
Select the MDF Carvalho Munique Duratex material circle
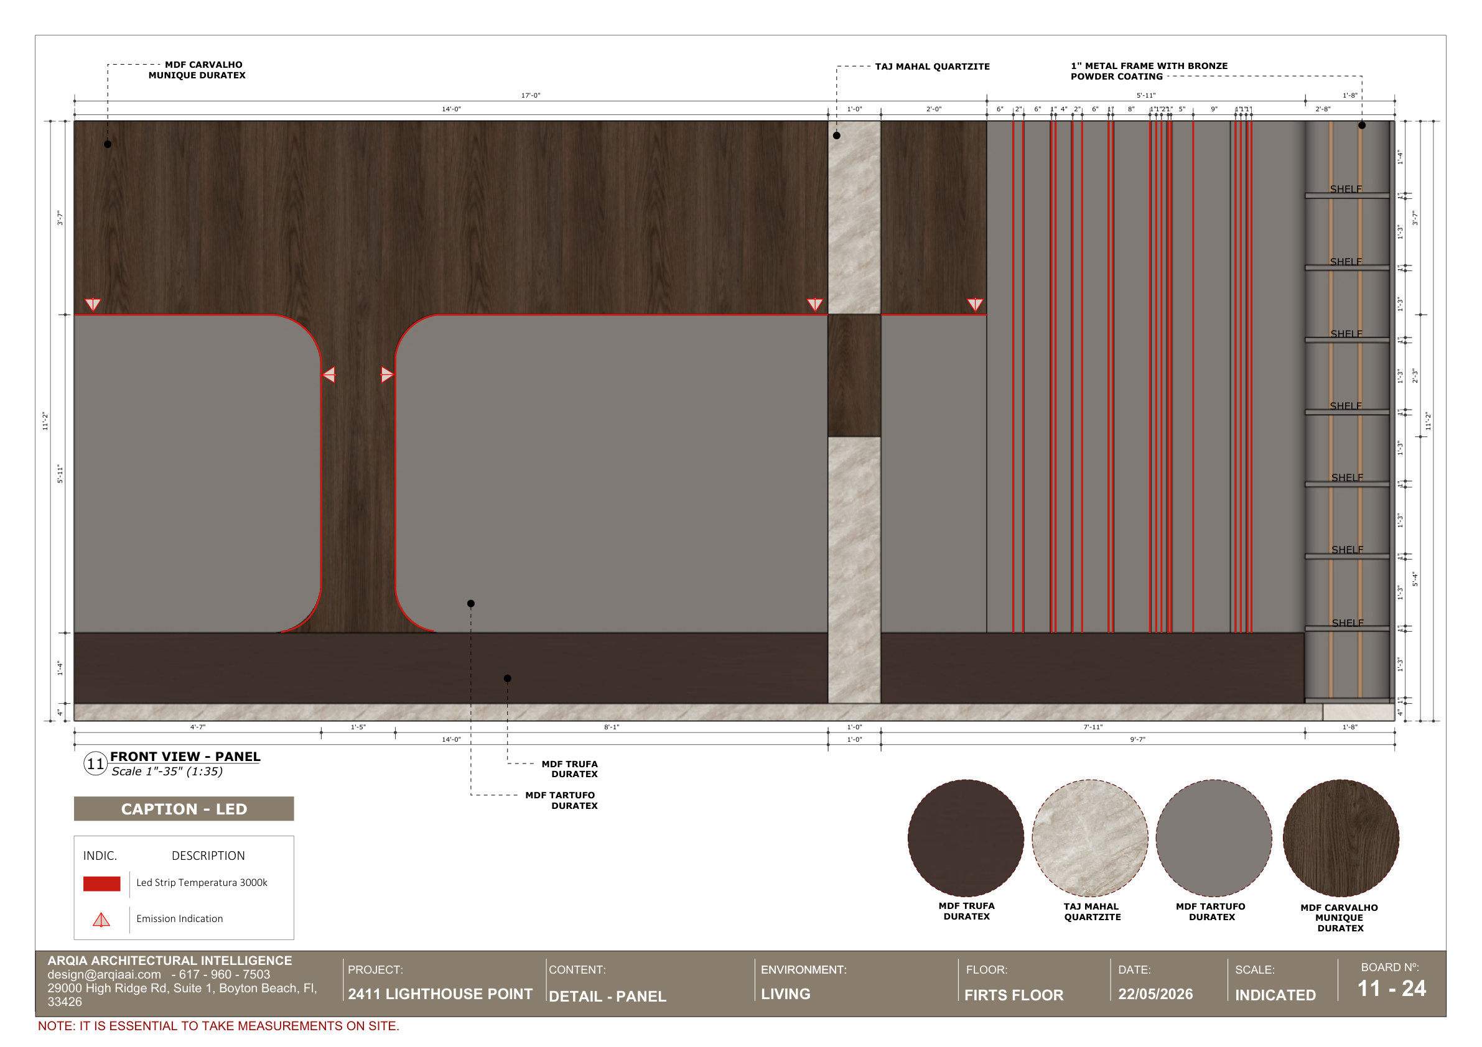coord(1341,838)
